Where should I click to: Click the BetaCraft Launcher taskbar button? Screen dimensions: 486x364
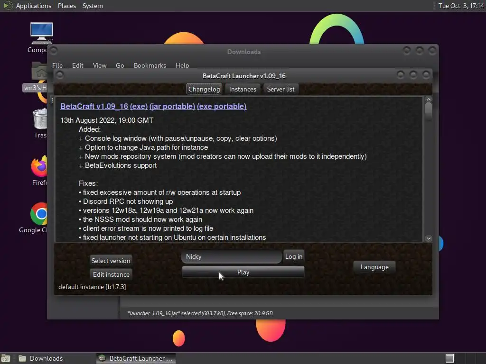pyautogui.click(x=135, y=358)
